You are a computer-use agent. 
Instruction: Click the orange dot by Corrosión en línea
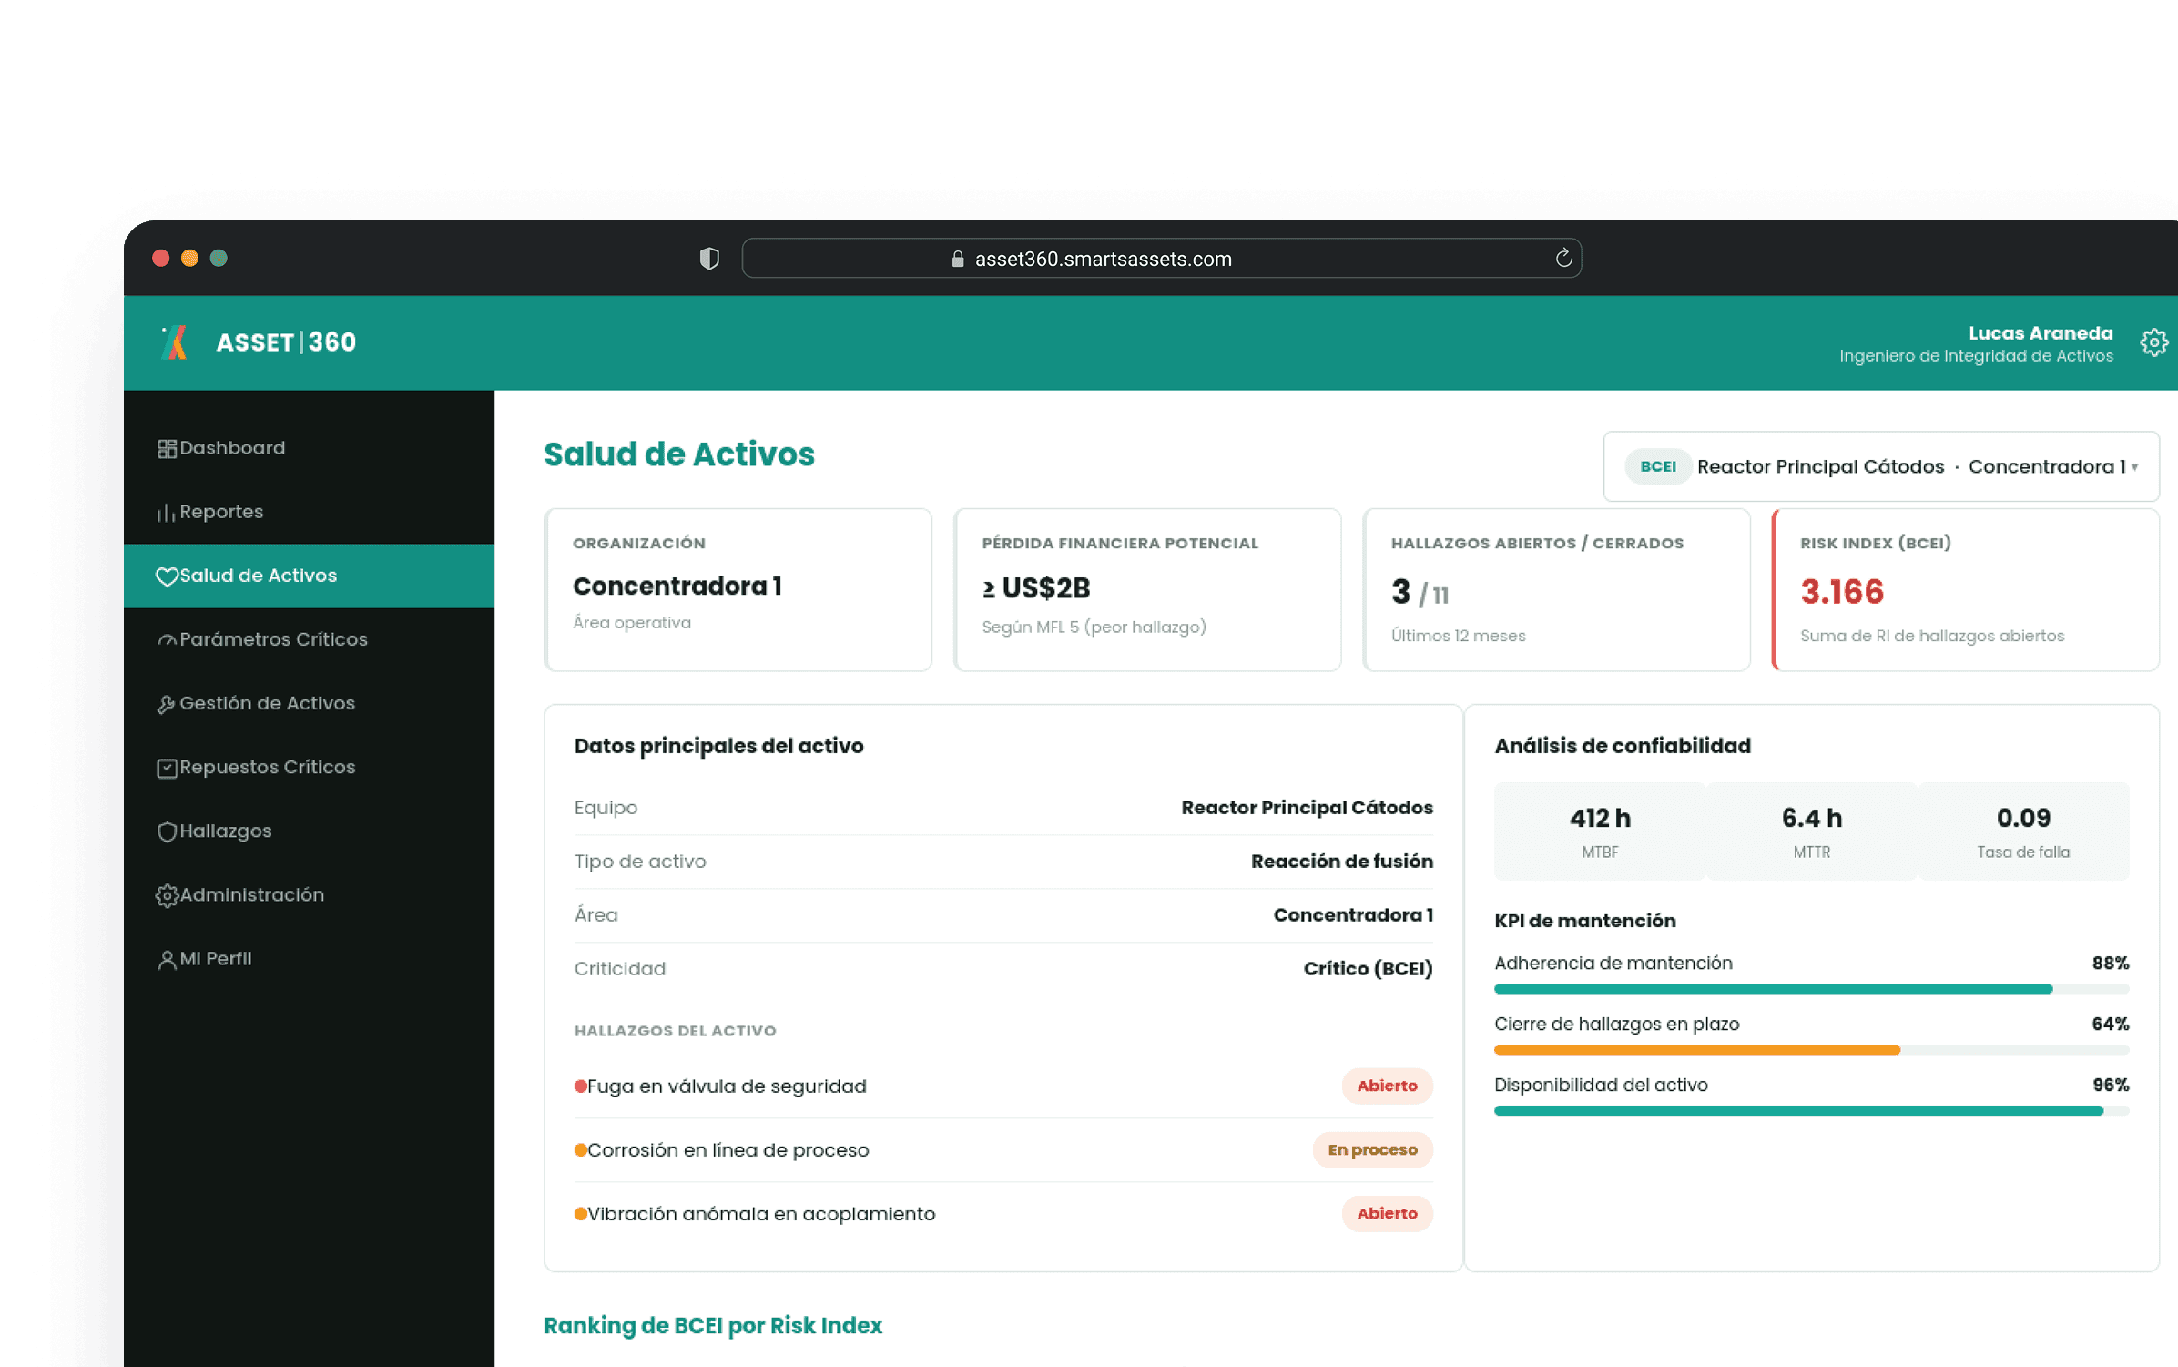(x=580, y=1150)
